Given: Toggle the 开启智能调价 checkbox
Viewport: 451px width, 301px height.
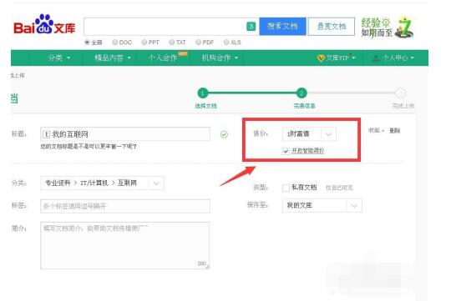Looking at the screenshot, I should pos(286,151).
